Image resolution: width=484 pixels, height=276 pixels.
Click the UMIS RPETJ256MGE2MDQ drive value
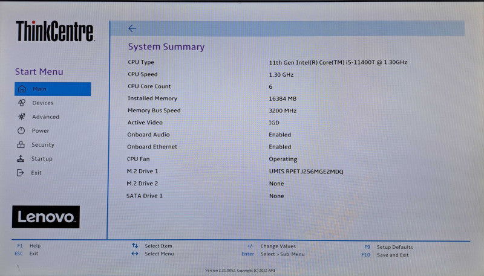[x=306, y=172]
